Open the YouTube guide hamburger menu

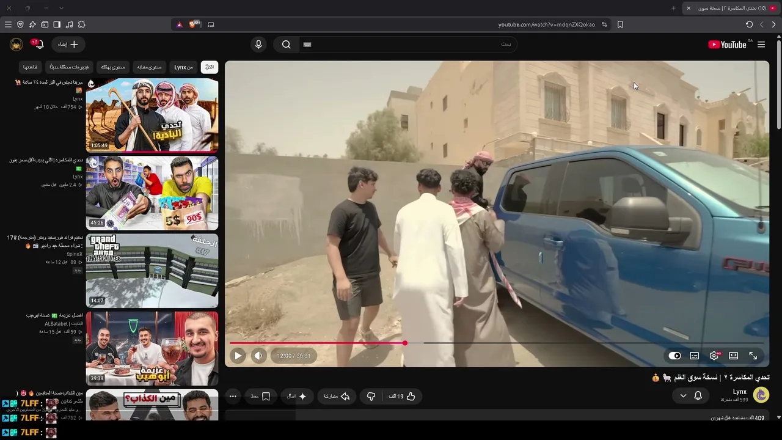pos(761,45)
